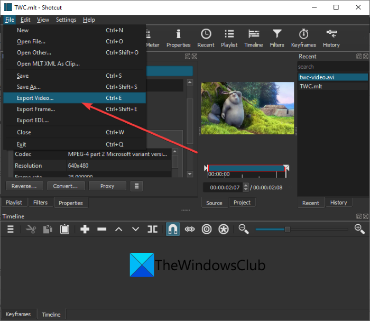Open the Settings menu

[66, 20]
